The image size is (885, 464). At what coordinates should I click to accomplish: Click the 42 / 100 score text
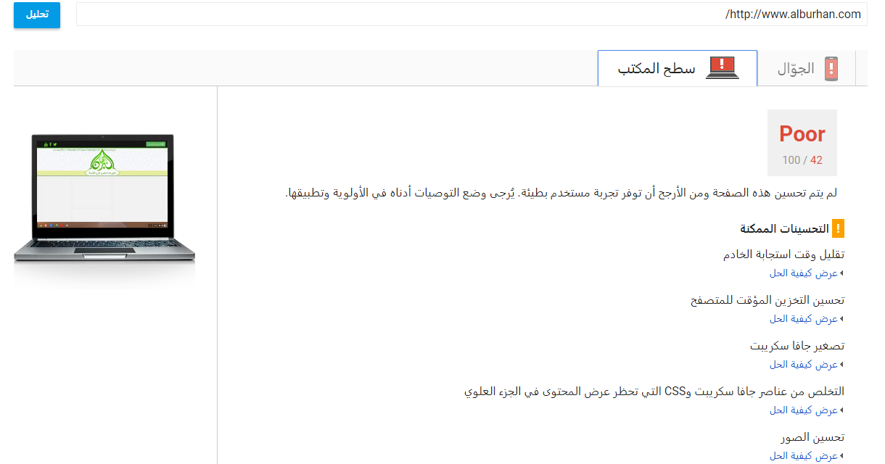[802, 160]
